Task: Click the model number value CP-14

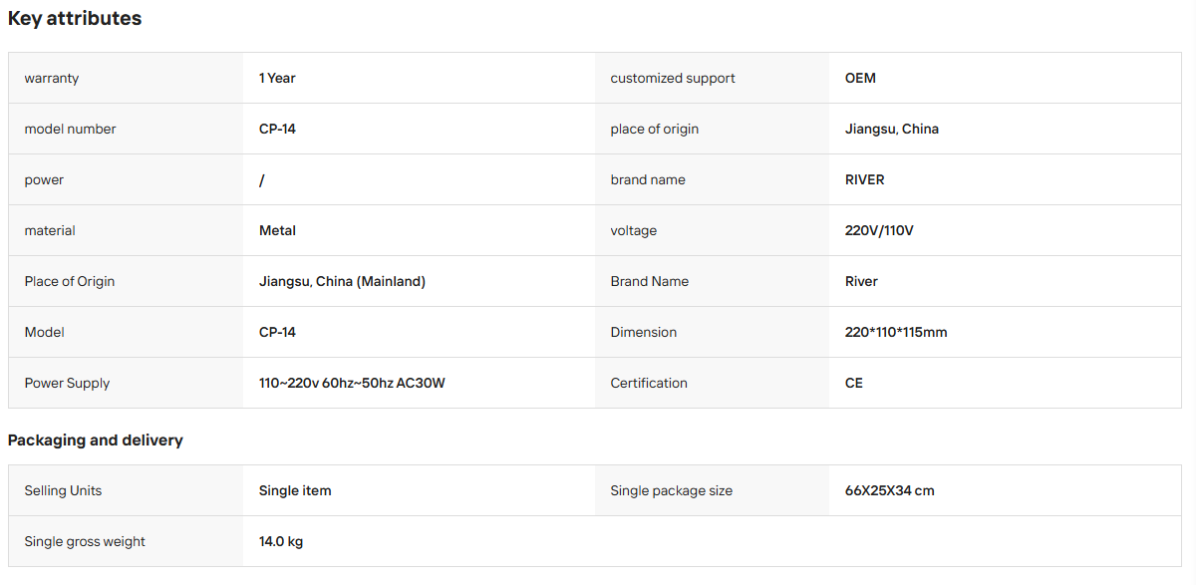Action: coord(277,129)
